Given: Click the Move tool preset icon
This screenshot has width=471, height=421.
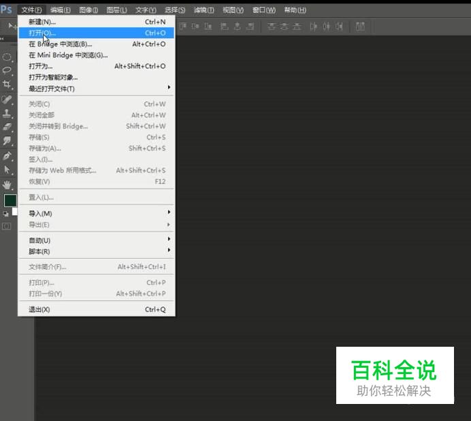Looking at the screenshot, I should click(x=12, y=26).
